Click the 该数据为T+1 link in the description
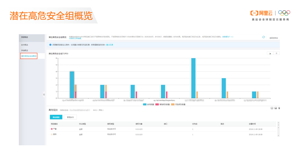 (x=228, y=37)
